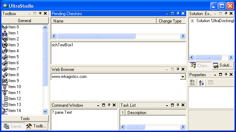Select the Item 0 toolbox icon

pyautogui.click(x=5, y=27)
